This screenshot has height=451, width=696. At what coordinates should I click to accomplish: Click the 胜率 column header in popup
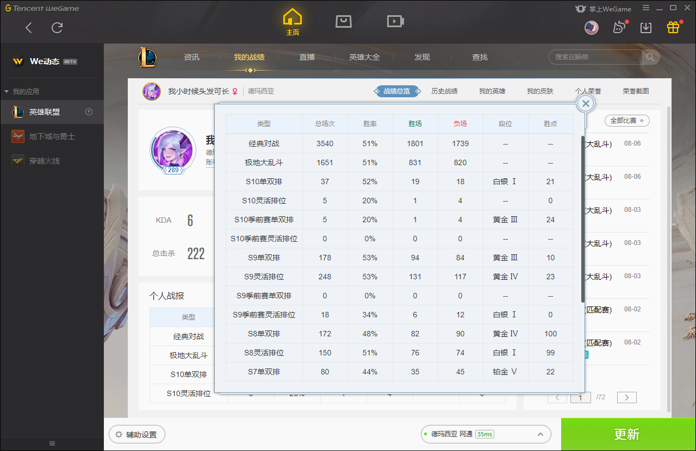[370, 124]
